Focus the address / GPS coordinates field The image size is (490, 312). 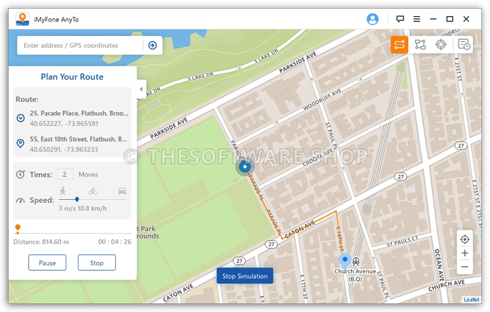tap(82, 45)
